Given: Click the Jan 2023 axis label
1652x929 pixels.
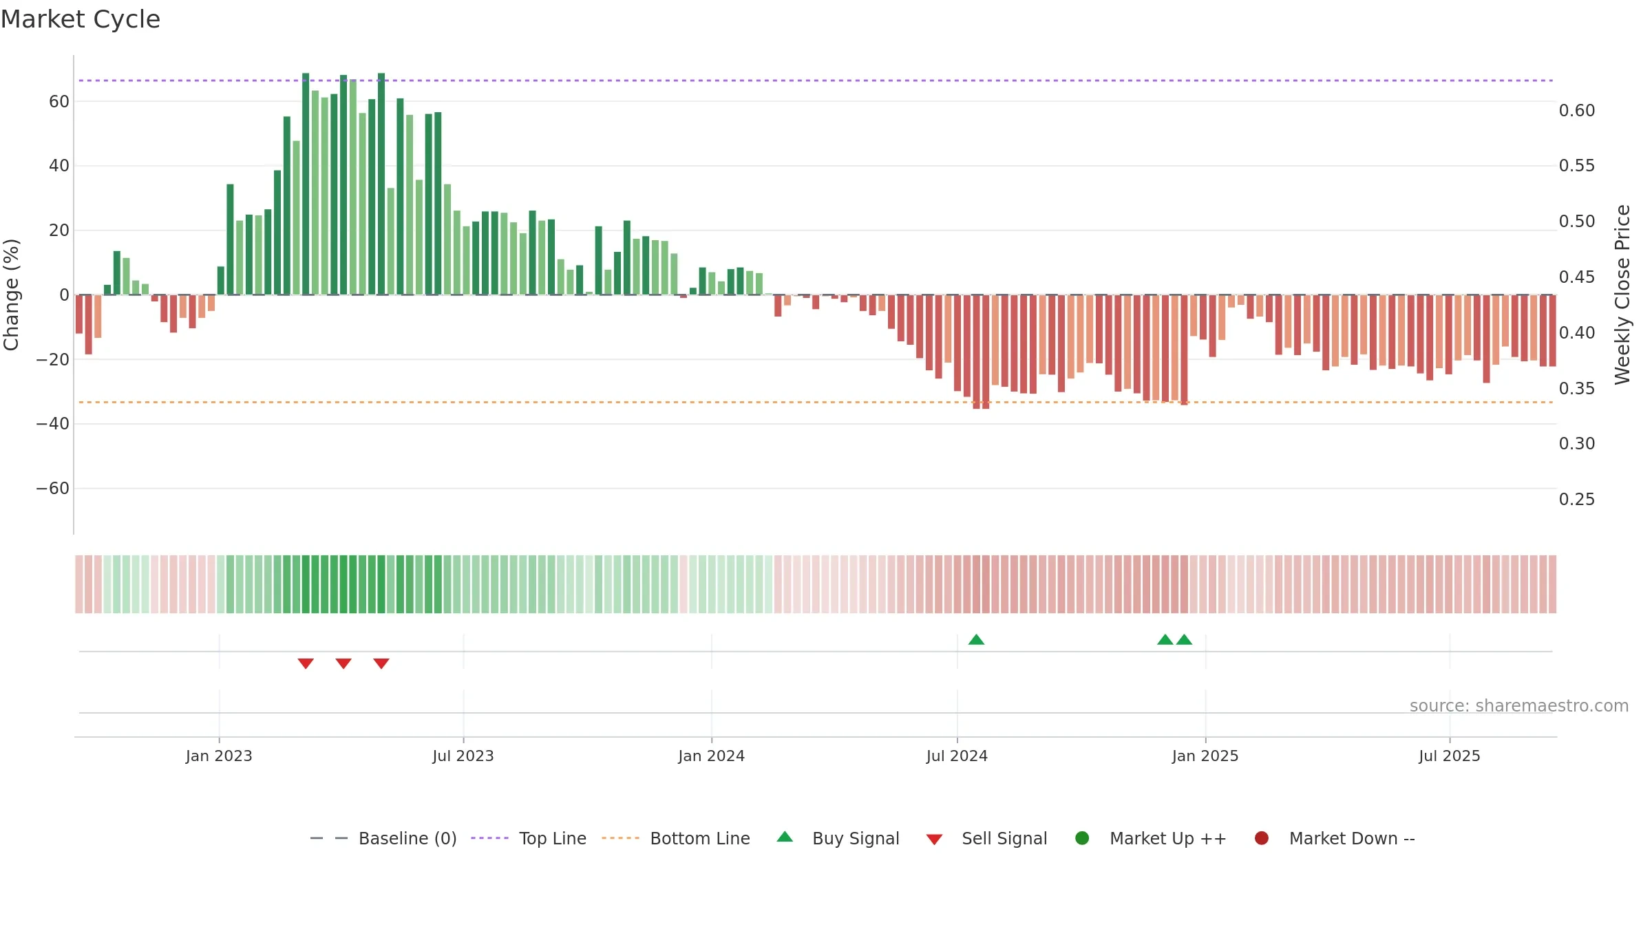Looking at the screenshot, I should pyautogui.click(x=219, y=756).
